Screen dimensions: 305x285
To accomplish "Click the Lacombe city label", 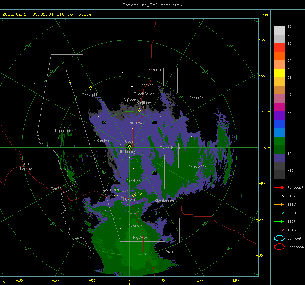I will 146,85.
